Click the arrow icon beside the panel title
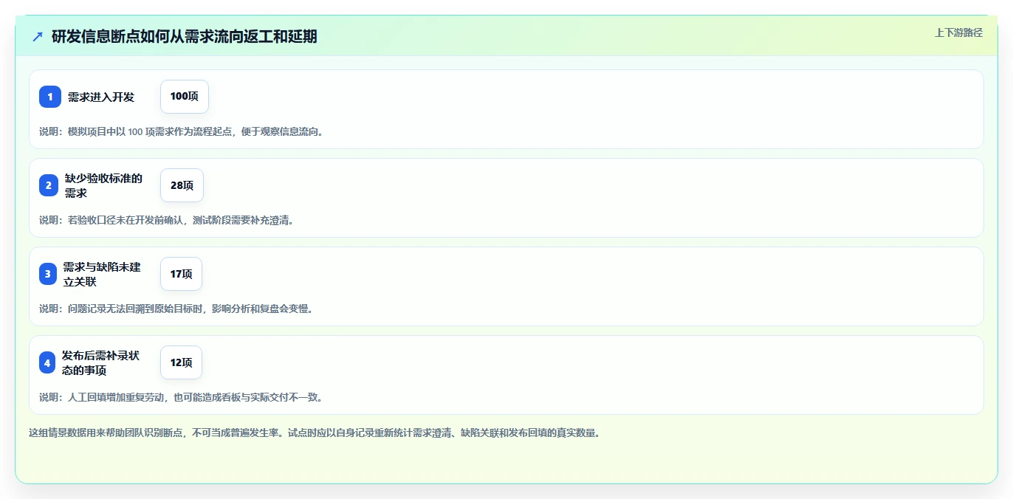Screen dimensions: 1013x499 click(38, 36)
